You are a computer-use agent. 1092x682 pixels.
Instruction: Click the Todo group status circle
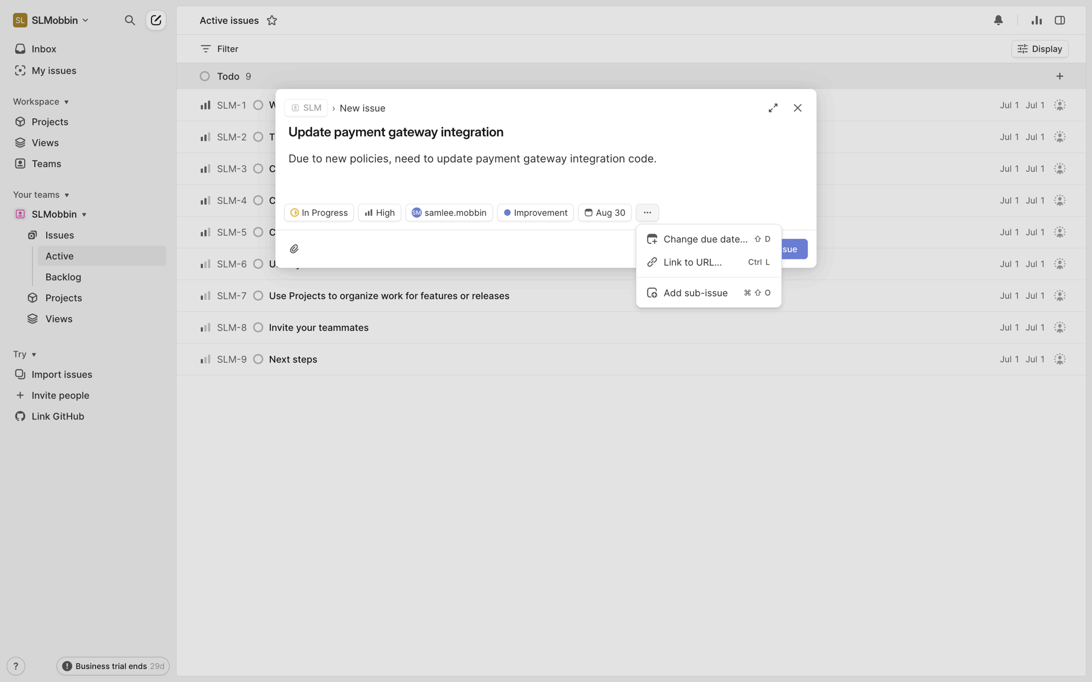pos(205,76)
